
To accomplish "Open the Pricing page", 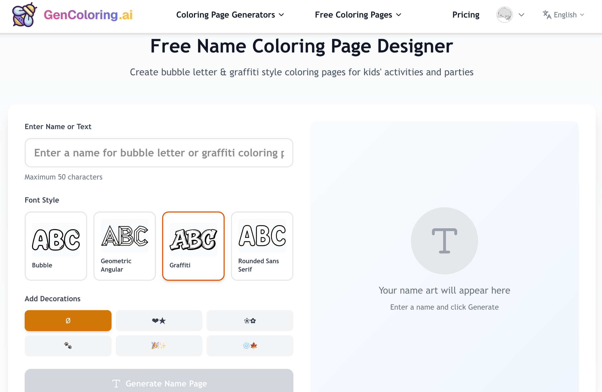I will [x=466, y=15].
